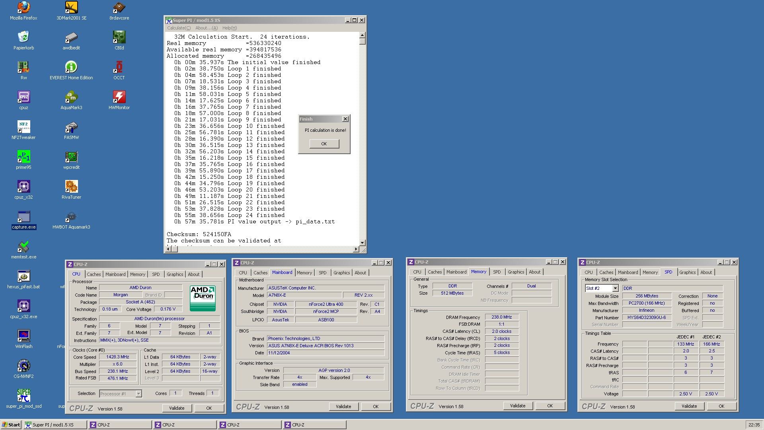Open cpuz_x32 shortcut icon

(x=23, y=190)
